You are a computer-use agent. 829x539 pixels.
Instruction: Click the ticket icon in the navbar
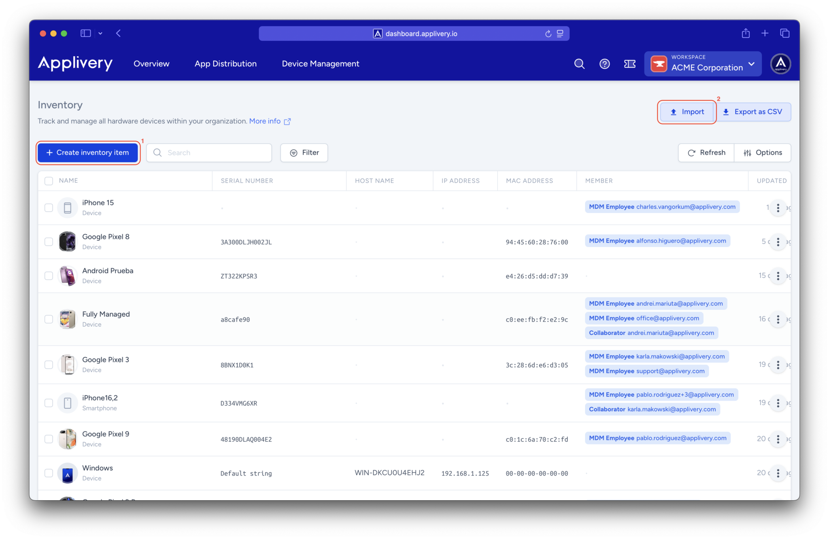629,63
